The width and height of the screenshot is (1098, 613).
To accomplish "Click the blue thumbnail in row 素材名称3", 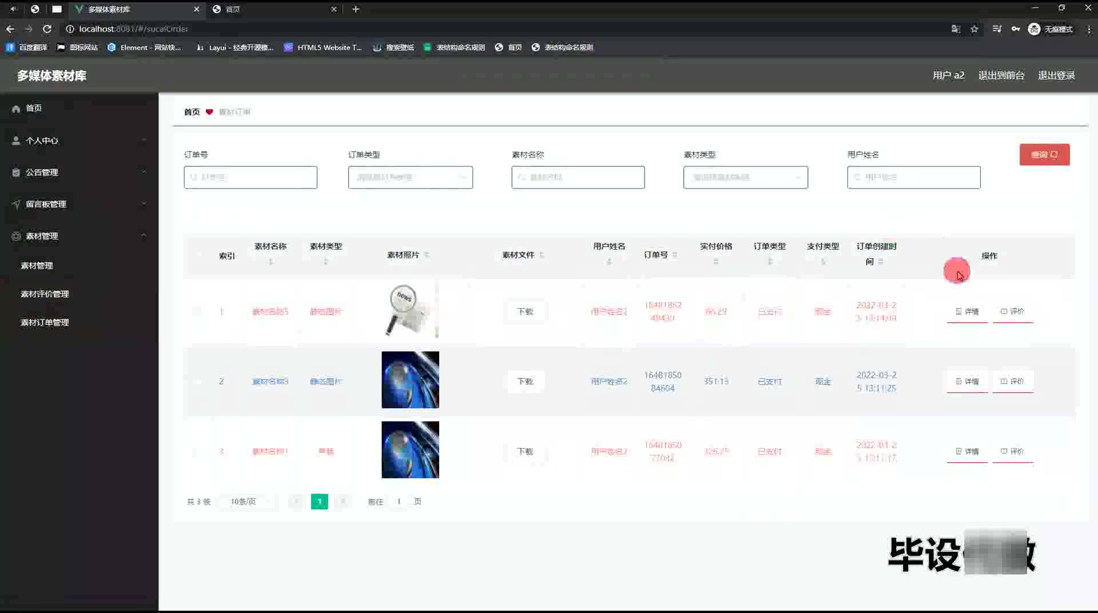I will pyautogui.click(x=410, y=380).
